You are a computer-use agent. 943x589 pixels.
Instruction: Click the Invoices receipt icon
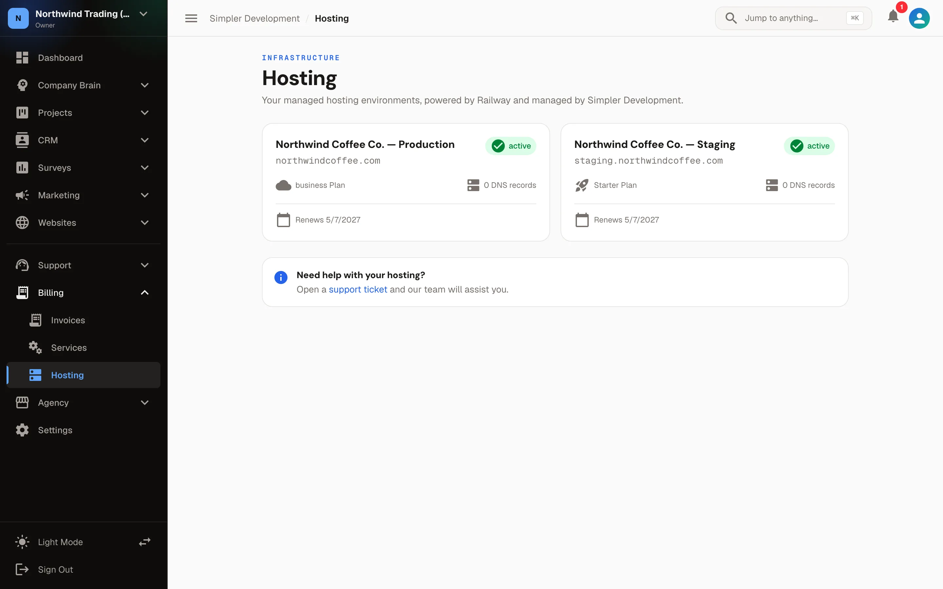(x=35, y=320)
